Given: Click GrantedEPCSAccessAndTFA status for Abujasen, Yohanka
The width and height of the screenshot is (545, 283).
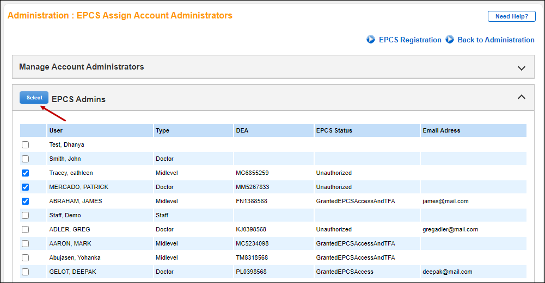Looking at the screenshot, I should [x=356, y=257].
